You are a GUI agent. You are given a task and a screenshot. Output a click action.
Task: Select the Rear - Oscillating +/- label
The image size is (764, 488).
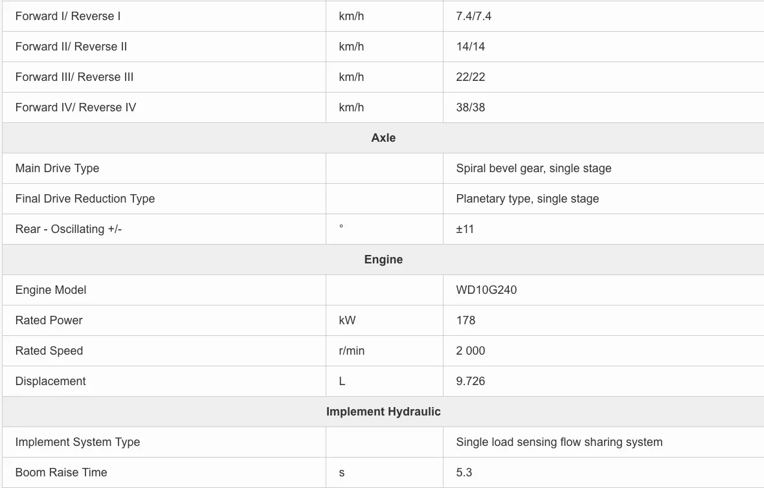click(68, 229)
